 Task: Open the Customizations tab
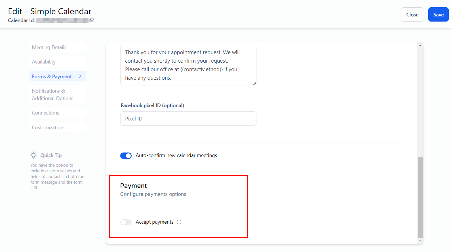[49, 128]
